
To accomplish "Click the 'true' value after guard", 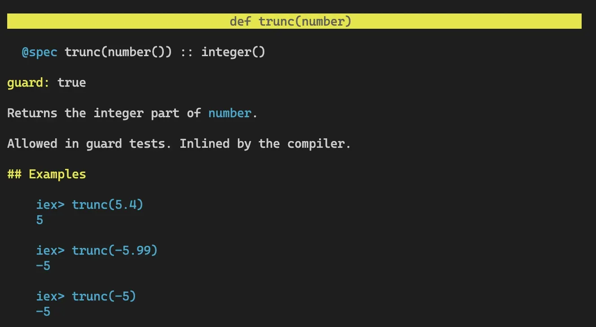I will click(x=72, y=83).
